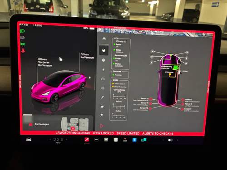This screenshot has height=170, width=227.
Task: Open the Bluetooth app in bottom bar
Action: pyautogui.click(x=134, y=140)
